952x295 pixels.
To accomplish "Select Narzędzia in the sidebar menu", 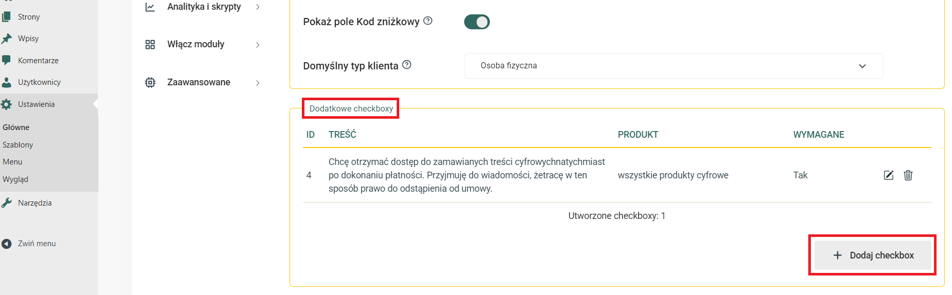I will [x=35, y=203].
